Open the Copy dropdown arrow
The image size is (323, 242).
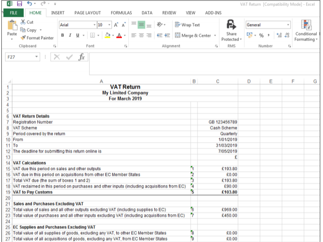[x=41, y=30]
